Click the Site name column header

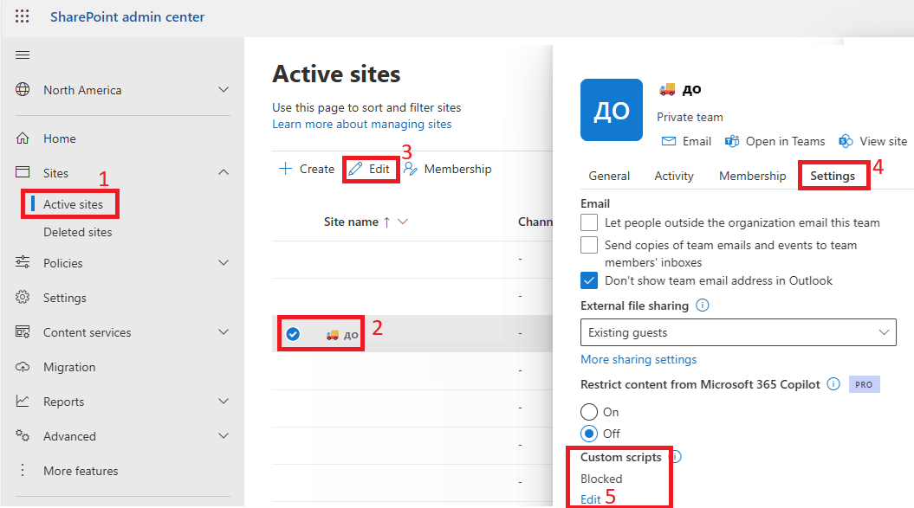(351, 222)
